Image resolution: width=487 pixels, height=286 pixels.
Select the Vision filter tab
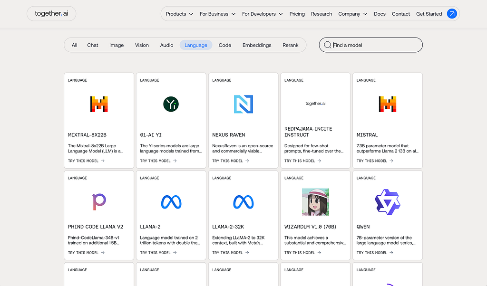coord(142,45)
